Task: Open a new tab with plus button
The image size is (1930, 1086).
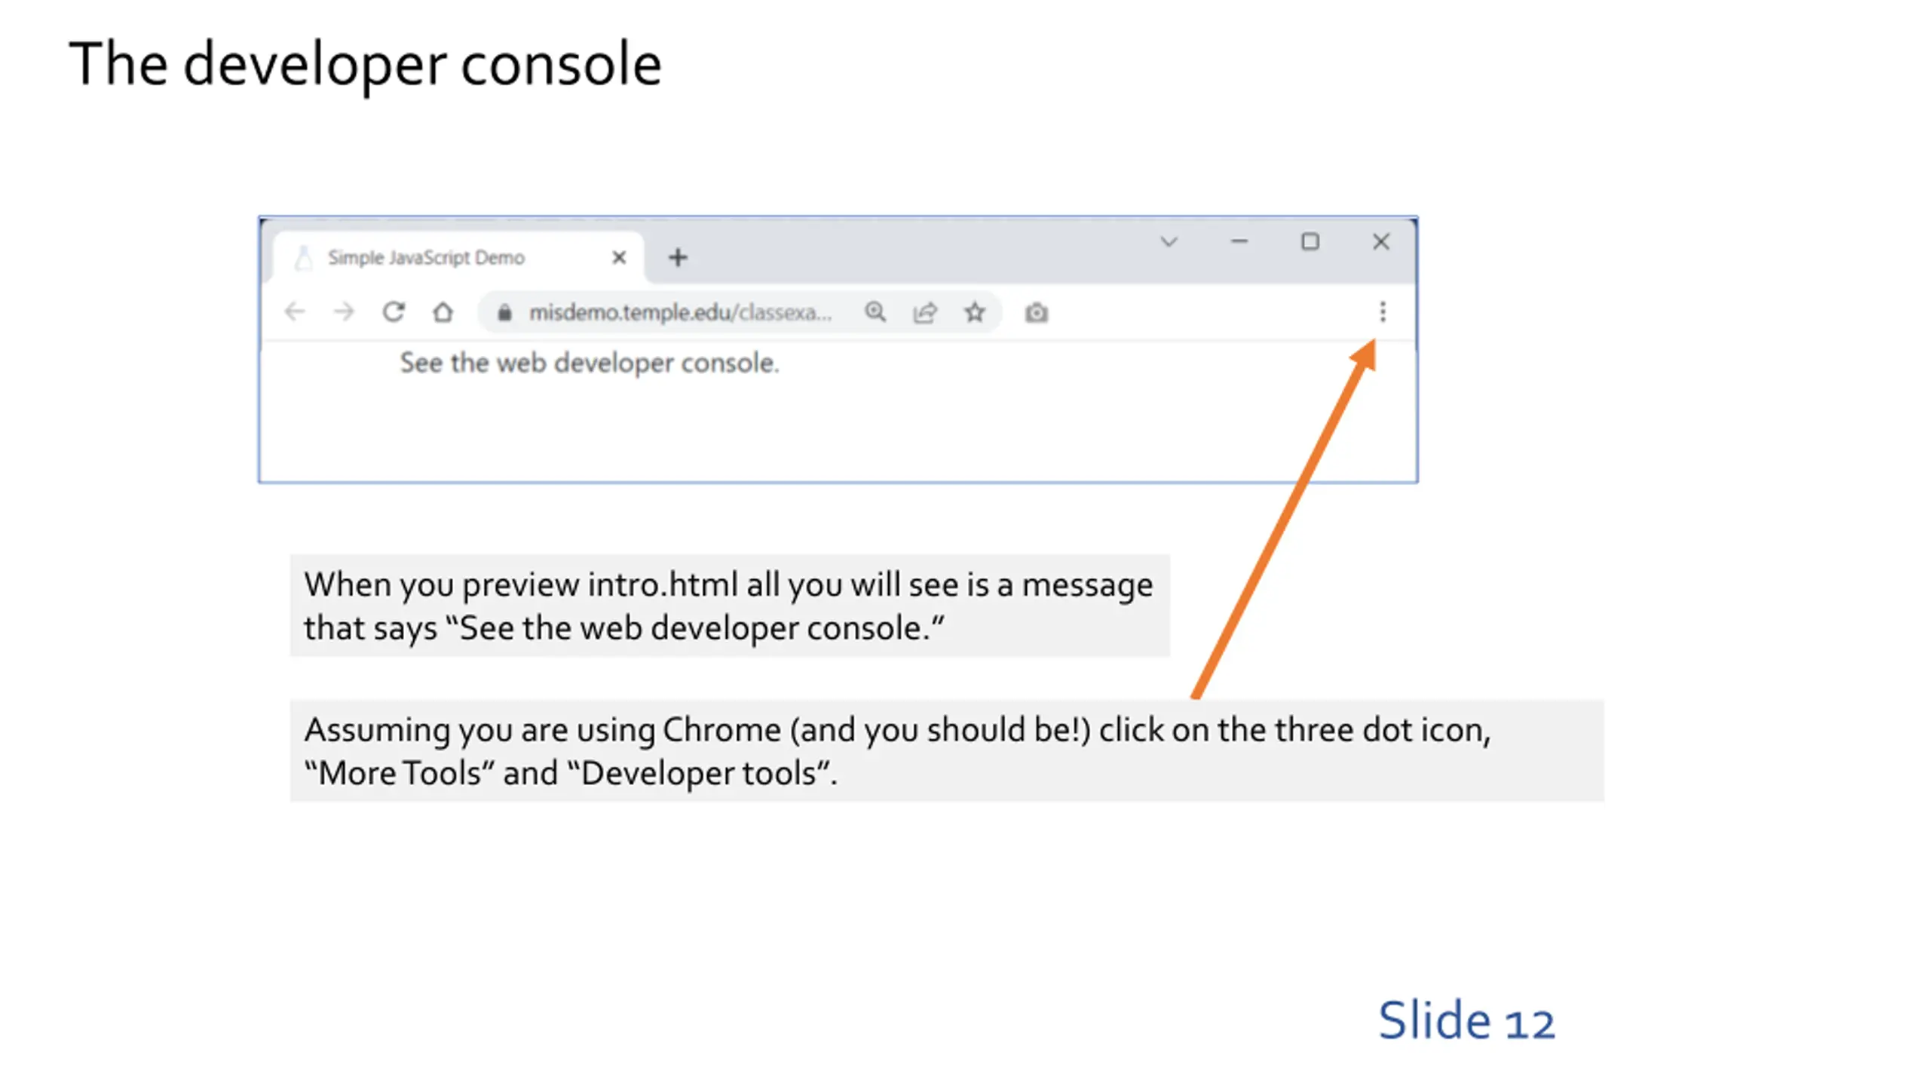Action: point(678,258)
